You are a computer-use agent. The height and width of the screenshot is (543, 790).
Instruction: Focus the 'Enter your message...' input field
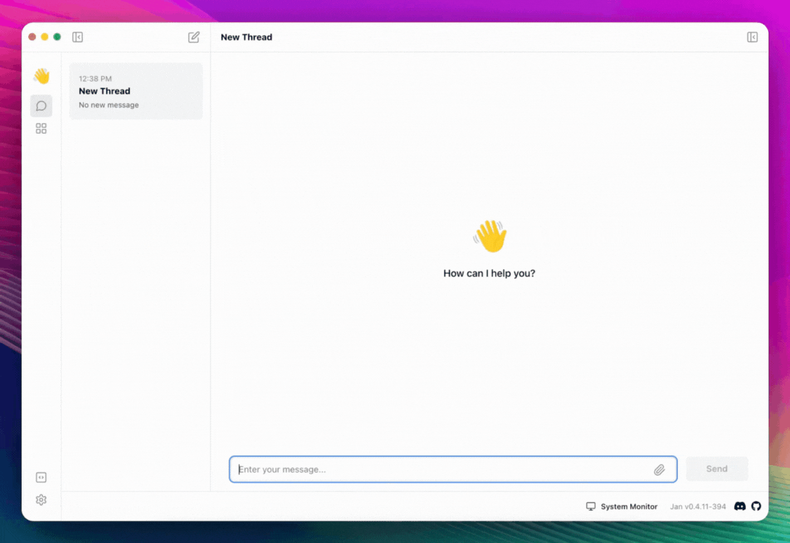(440, 469)
